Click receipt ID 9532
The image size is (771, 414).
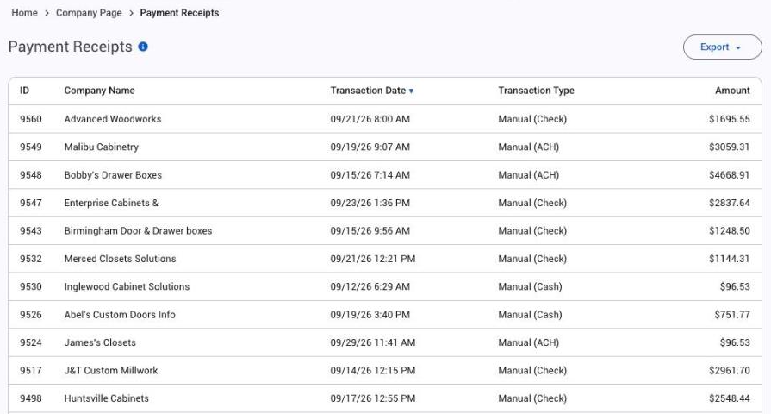(31, 259)
